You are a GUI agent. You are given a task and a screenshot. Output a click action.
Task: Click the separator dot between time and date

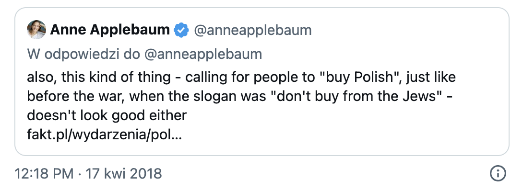pyautogui.click(x=80, y=174)
